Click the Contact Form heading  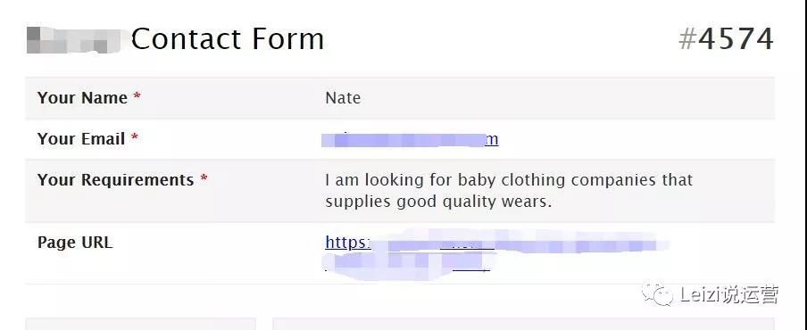coord(228,39)
